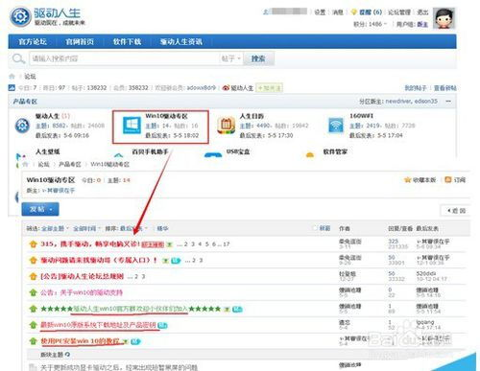Screen dimensions: 480x371
Task: Click the 查看新帖 link
Action: click(444, 88)
